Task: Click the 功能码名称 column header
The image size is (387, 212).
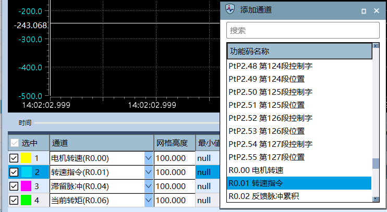Action: point(299,52)
